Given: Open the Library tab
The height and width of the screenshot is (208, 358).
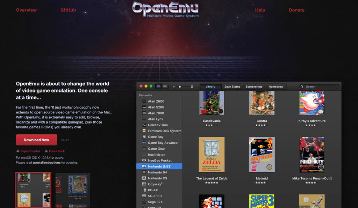Looking at the screenshot, I should click(x=210, y=87).
